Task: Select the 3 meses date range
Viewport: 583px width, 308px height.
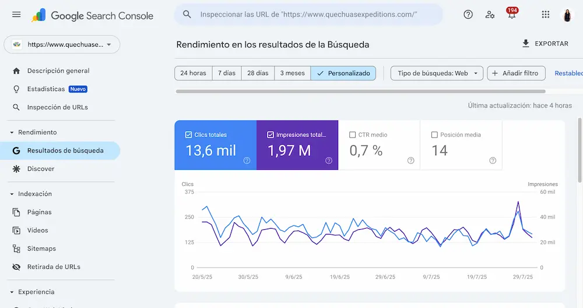Action: click(293, 73)
